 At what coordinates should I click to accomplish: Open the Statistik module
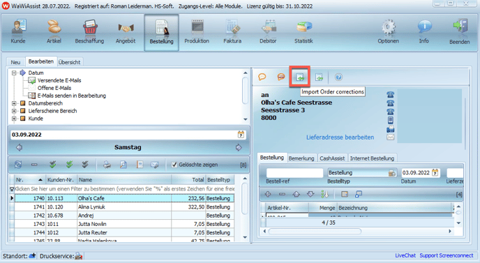coord(303,31)
